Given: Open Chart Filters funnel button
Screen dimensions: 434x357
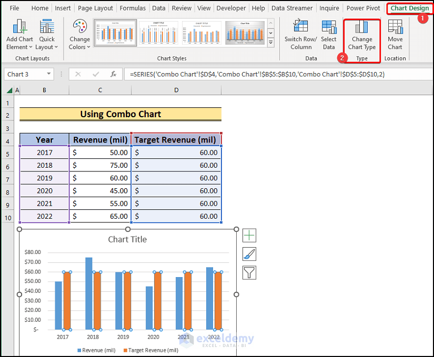Looking at the screenshot, I should click(x=249, y=272).
